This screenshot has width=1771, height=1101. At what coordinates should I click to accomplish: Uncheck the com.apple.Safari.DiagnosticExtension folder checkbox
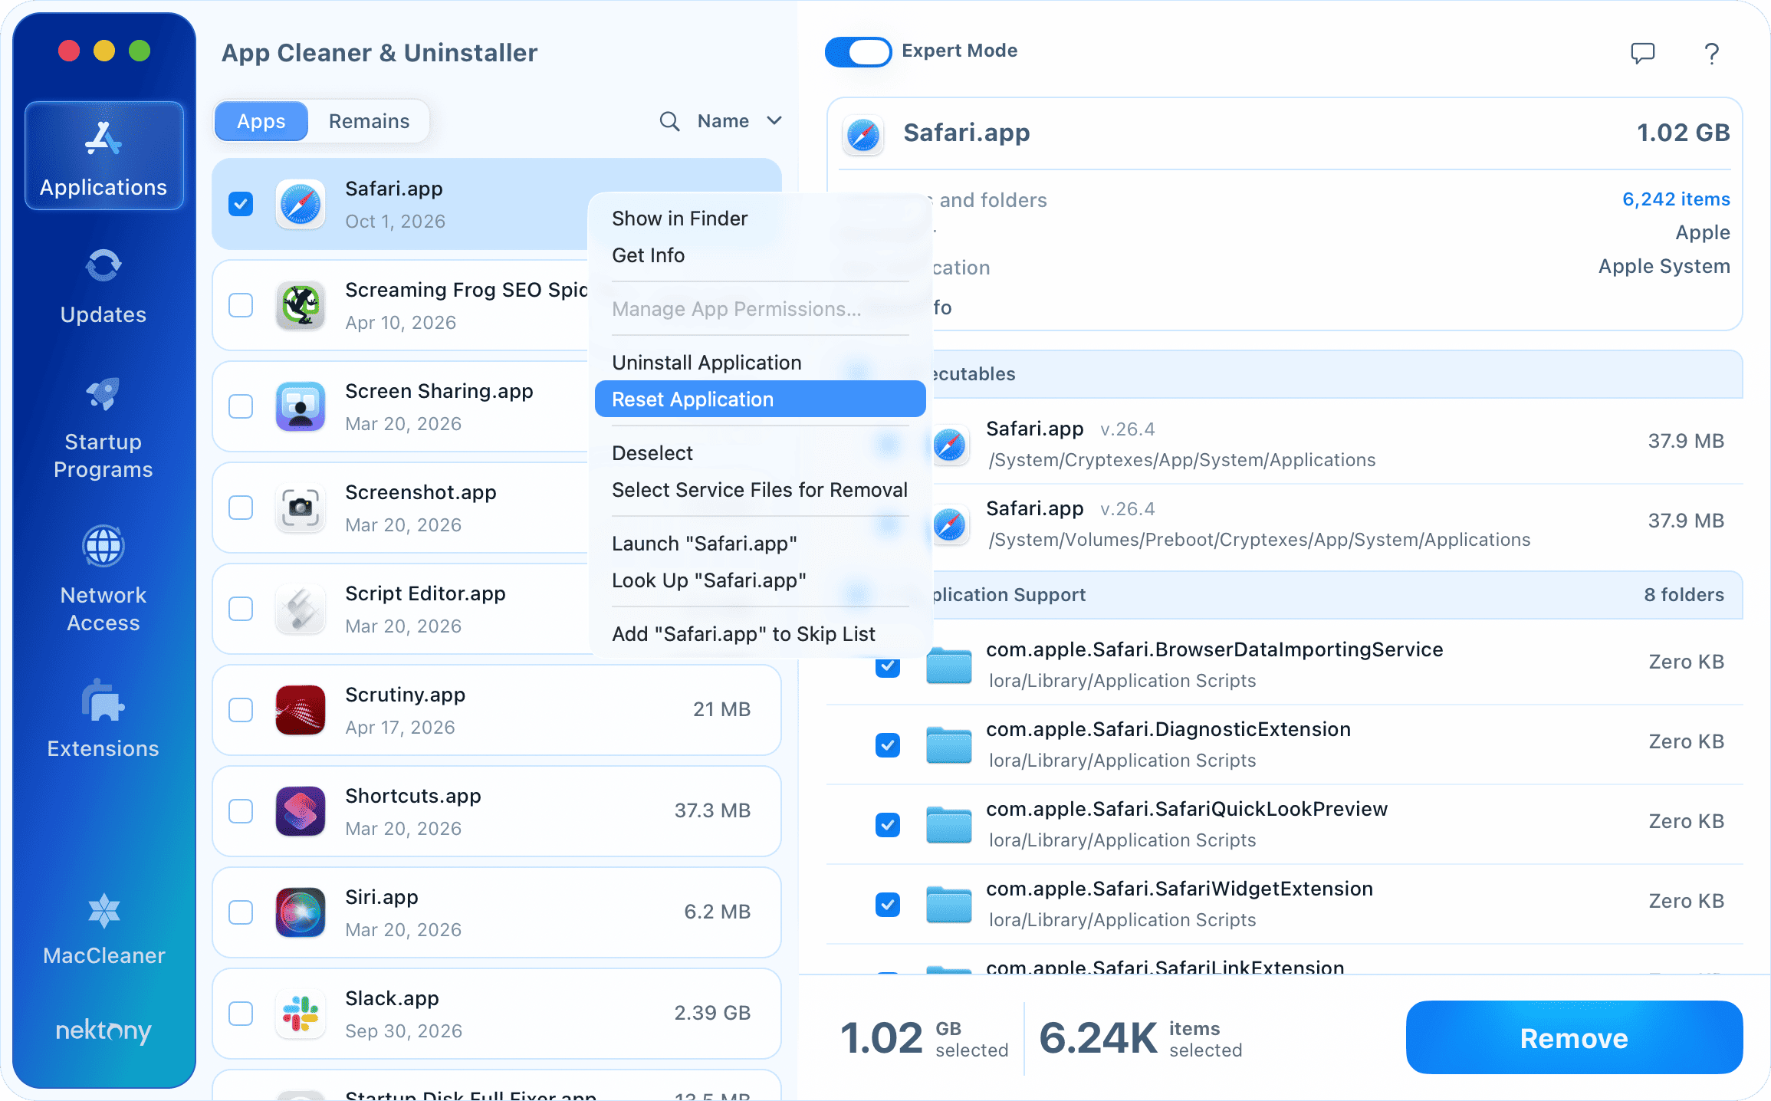point(888,744)
